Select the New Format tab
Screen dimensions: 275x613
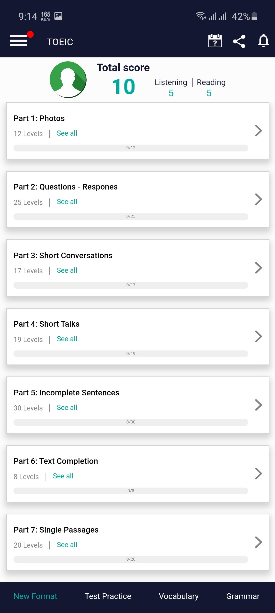tap(35, 596)
